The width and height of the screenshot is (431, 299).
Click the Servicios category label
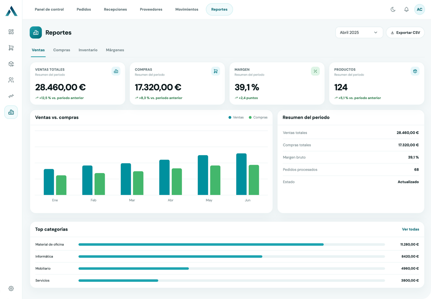pyautogui.click(x=42, y=280)
